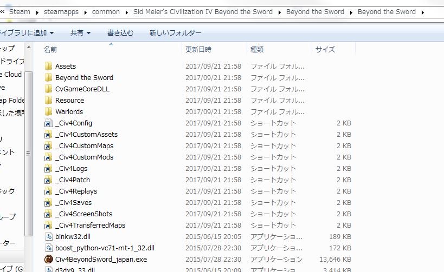
Task: Select the binkw32.dll file icon
Action: (49, 237)
